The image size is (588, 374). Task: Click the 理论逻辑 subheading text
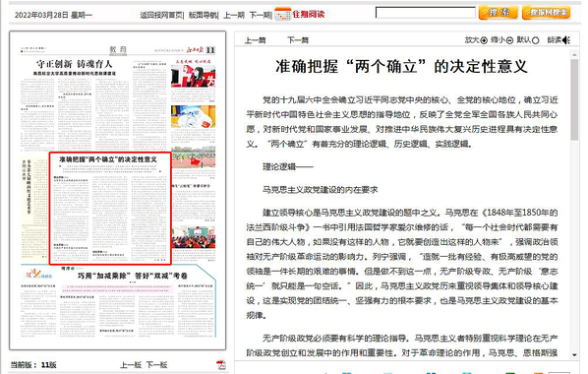coord(288,166)
